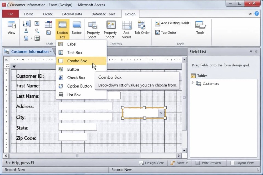Click the View icon in the ribbon
This screenshot has width=263, height=175.
coord(12,27)
